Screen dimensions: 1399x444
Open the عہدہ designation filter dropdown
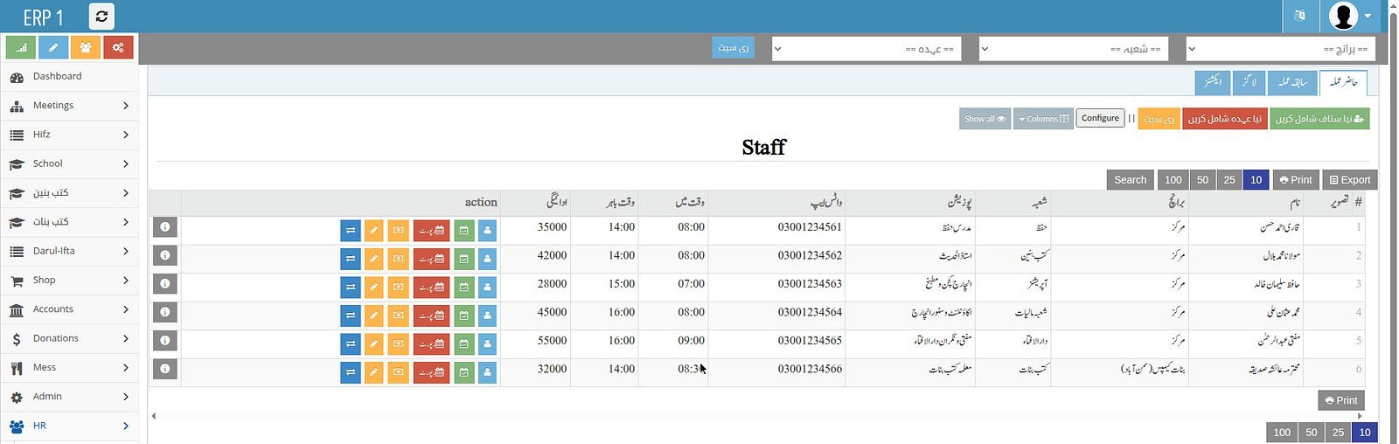[x=867, y=49]
